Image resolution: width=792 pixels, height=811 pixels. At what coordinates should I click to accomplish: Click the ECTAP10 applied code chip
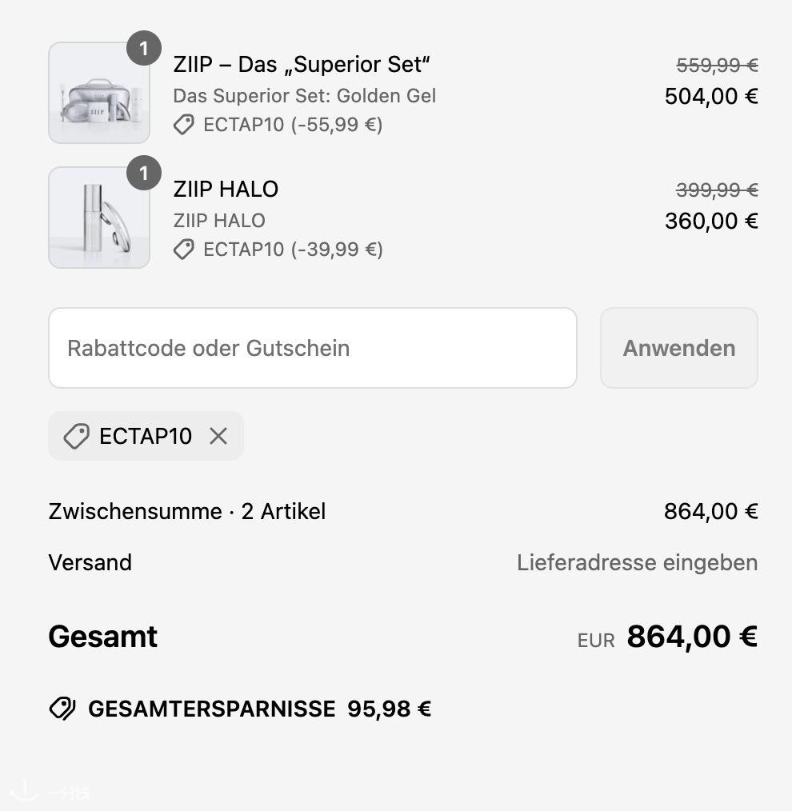(x=146, y=436)
